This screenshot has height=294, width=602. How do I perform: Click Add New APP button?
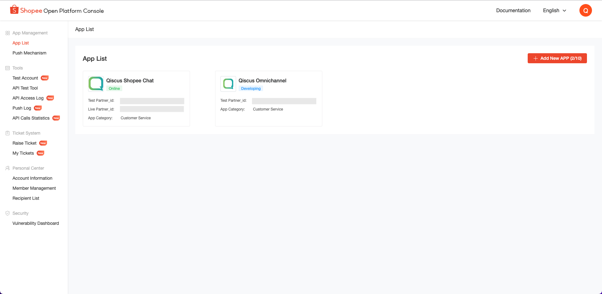(557, 58)
